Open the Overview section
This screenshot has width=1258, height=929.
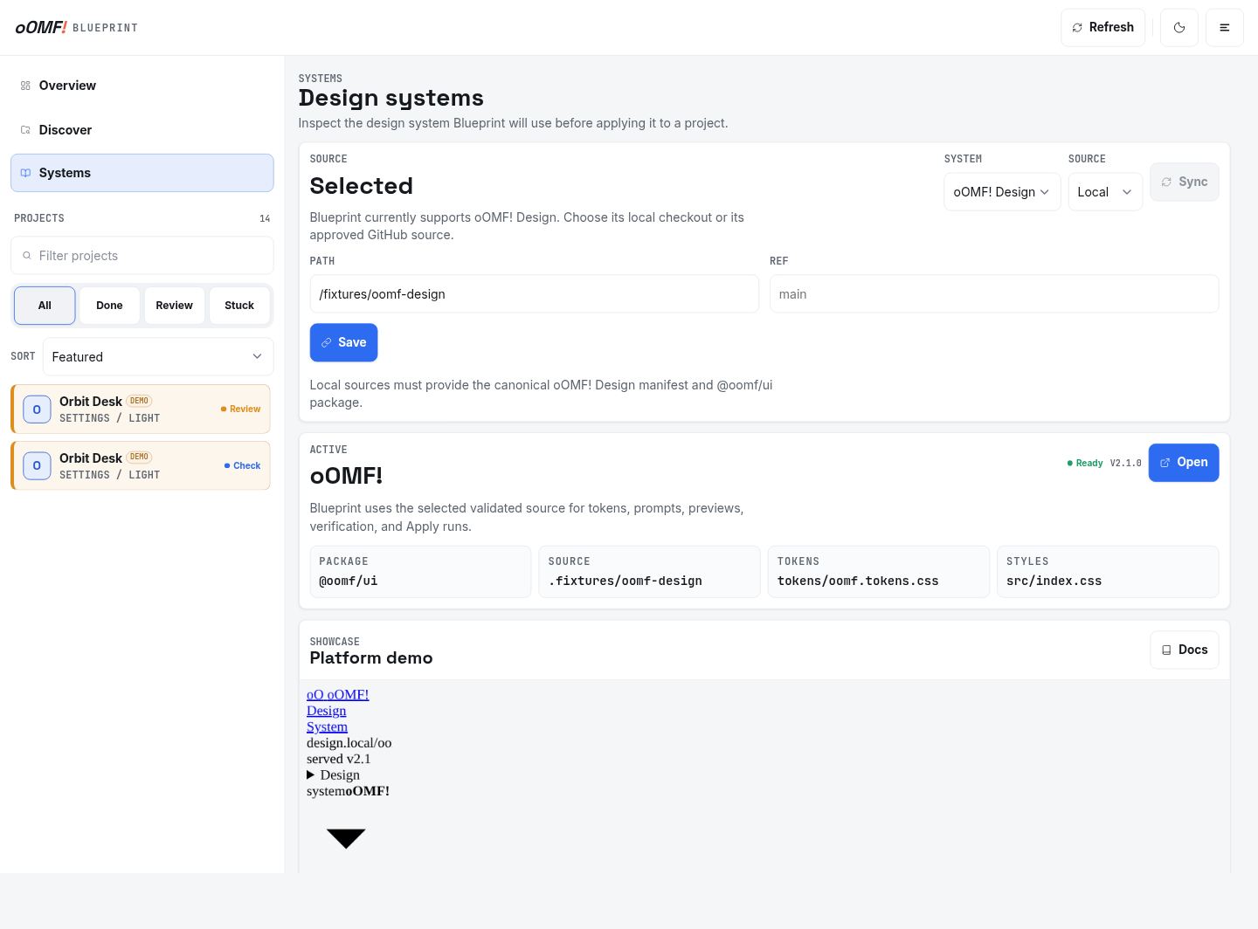[142, 86]
